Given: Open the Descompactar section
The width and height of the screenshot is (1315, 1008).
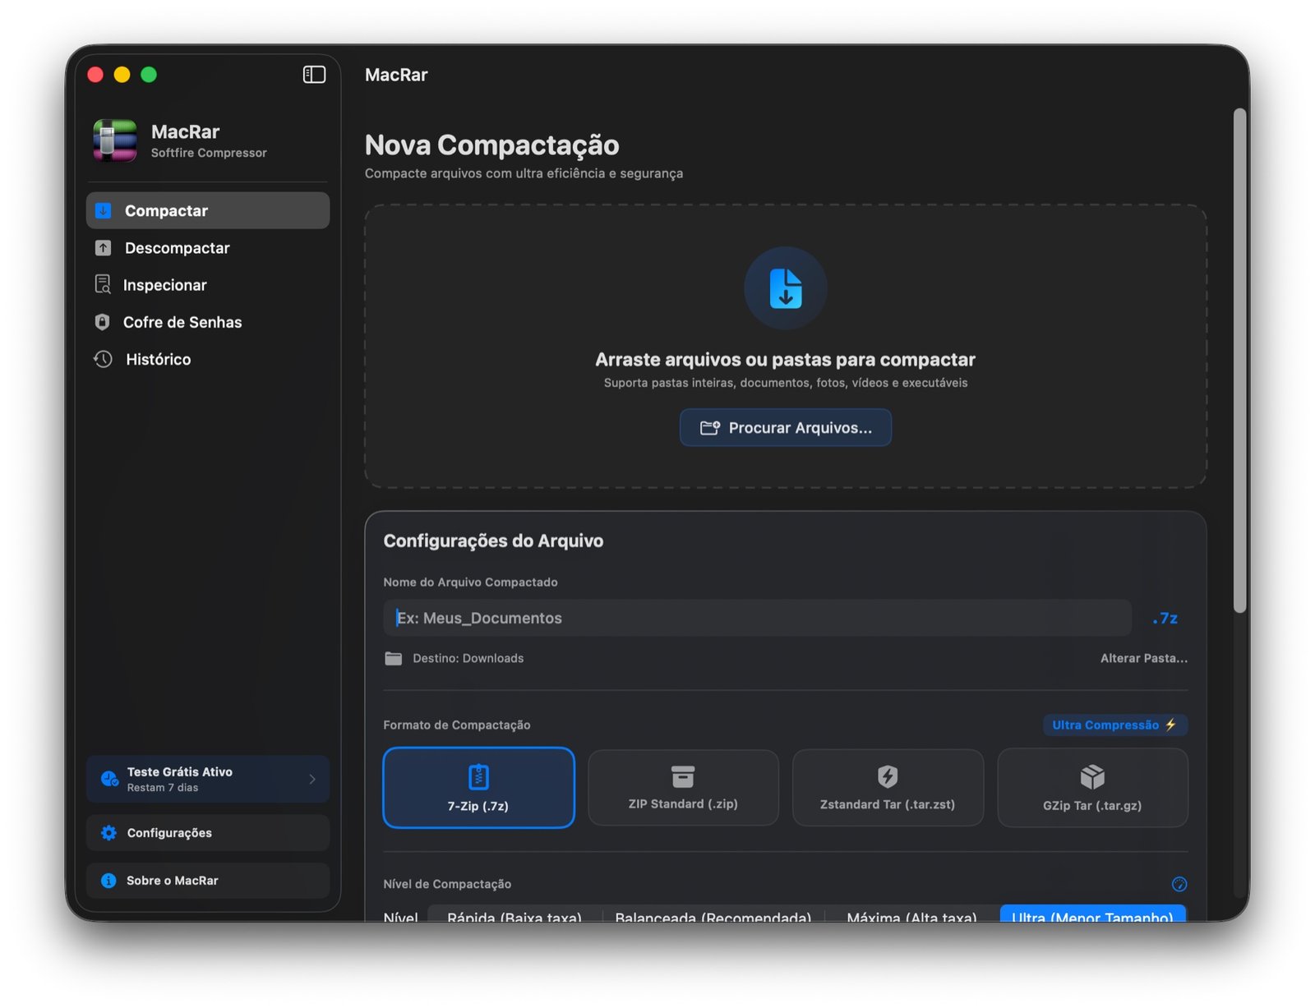Looking at the screenshot, I should click(208, 248).
